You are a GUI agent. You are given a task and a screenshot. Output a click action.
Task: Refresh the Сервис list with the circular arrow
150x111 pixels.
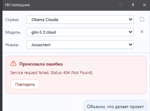[142, 19]
